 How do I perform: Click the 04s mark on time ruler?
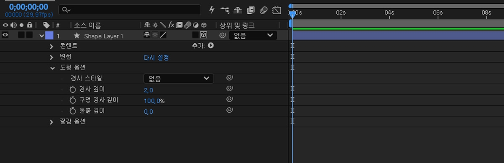389,13
